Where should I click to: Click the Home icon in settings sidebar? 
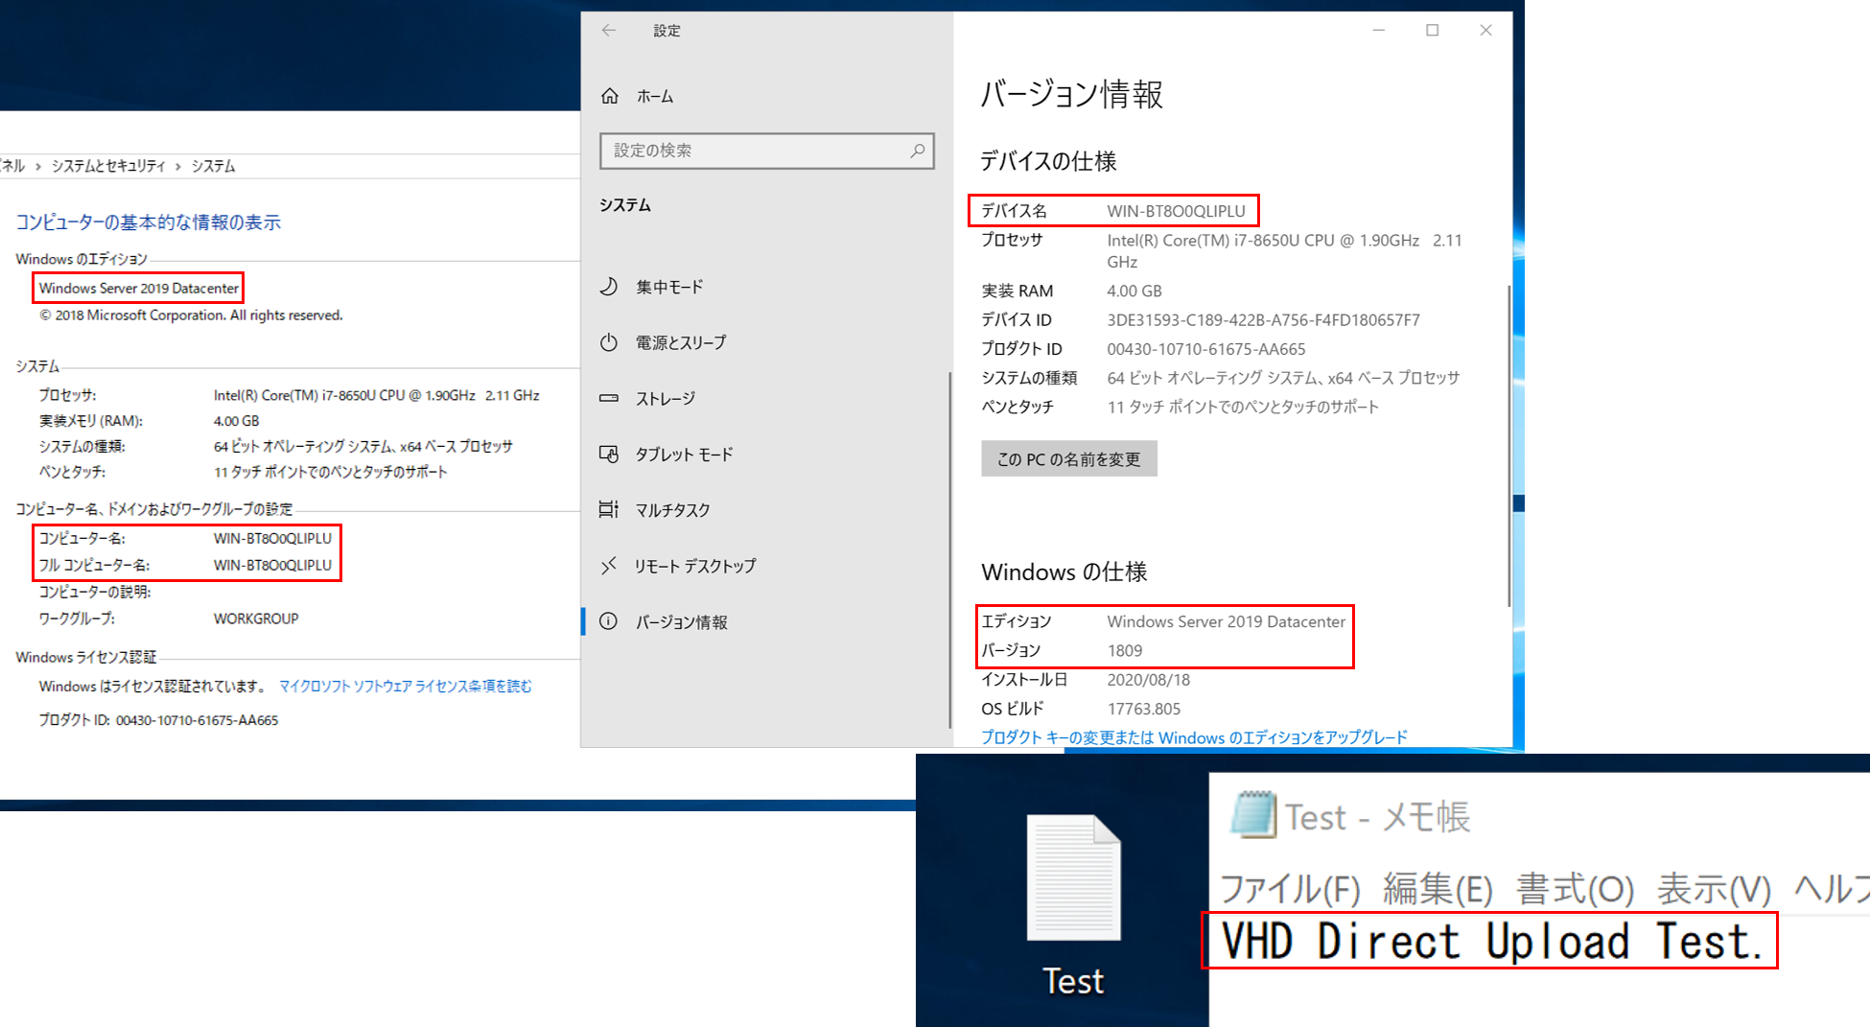point(610,96)
